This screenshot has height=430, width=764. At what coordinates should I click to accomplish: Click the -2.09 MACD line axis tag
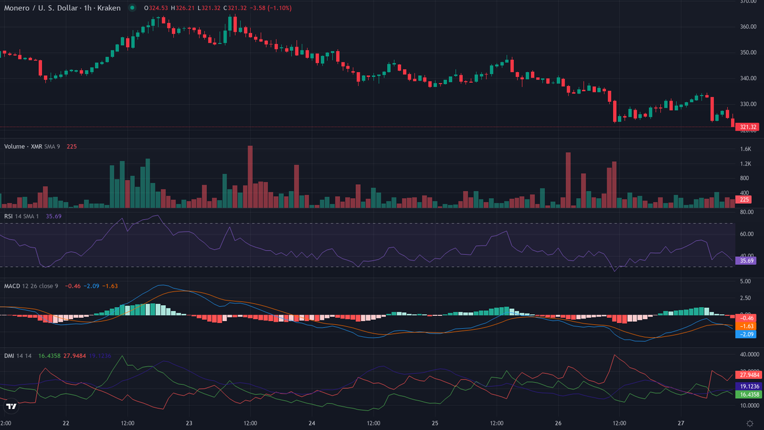[x=745, y=334]
